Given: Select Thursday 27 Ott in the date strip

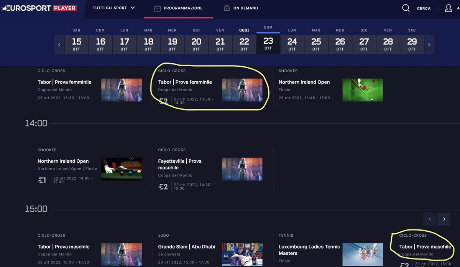Looking at the screenshot, I should (x=364, y=44).
